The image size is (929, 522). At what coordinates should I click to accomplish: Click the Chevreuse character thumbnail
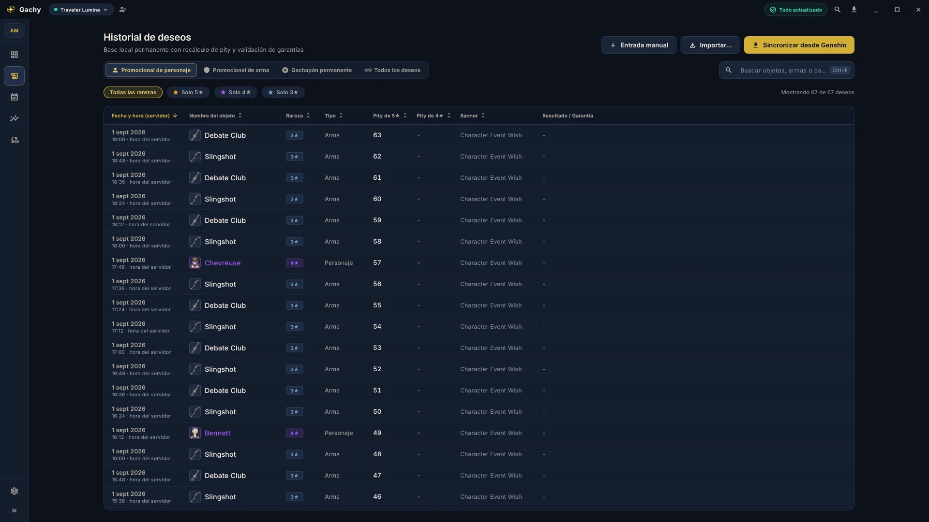(x=195, y=263)
